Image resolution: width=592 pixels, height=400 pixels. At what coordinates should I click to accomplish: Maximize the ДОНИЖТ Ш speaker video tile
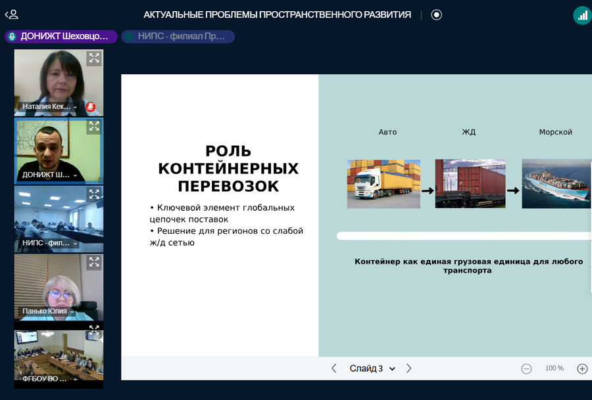pos(94,126)
